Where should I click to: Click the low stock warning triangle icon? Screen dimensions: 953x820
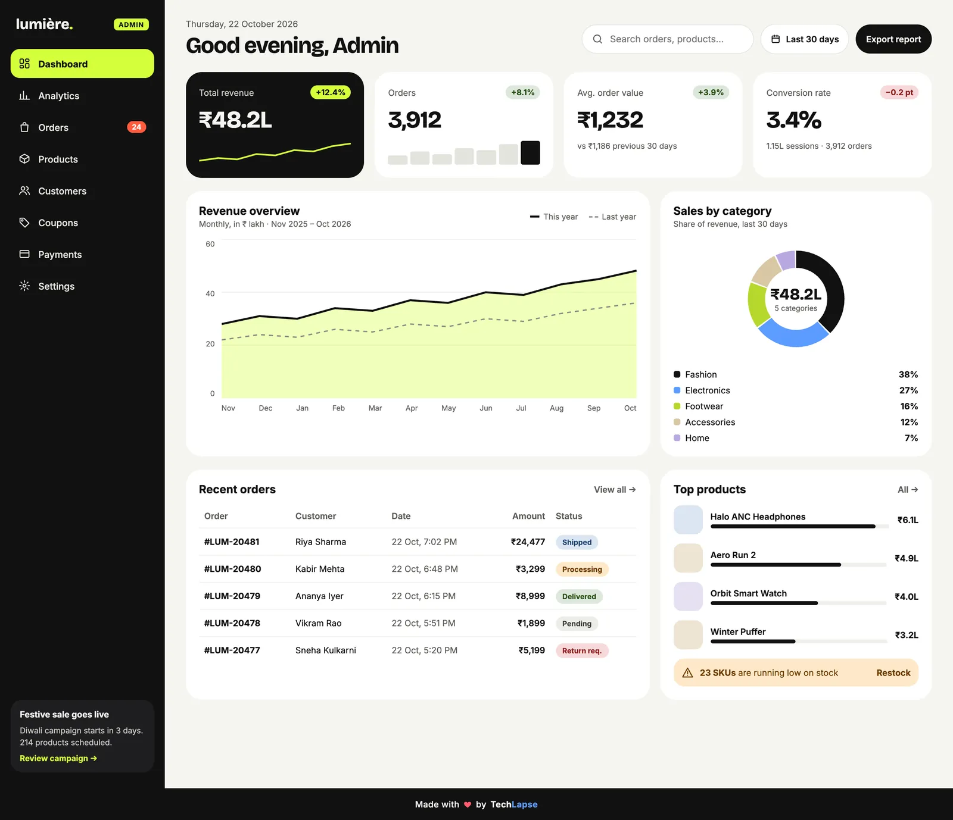click(x=687, y=673)
